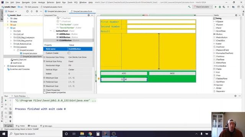
Task: Click the First Number text field in designer
Action: (161, 22)
